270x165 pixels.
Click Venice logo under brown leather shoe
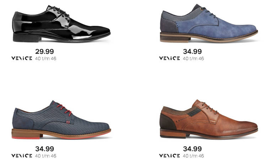(x=169, y=155)
